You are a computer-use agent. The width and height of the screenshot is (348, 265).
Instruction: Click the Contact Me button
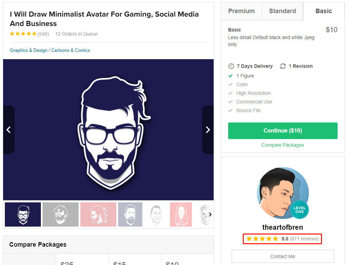point(283,256)
